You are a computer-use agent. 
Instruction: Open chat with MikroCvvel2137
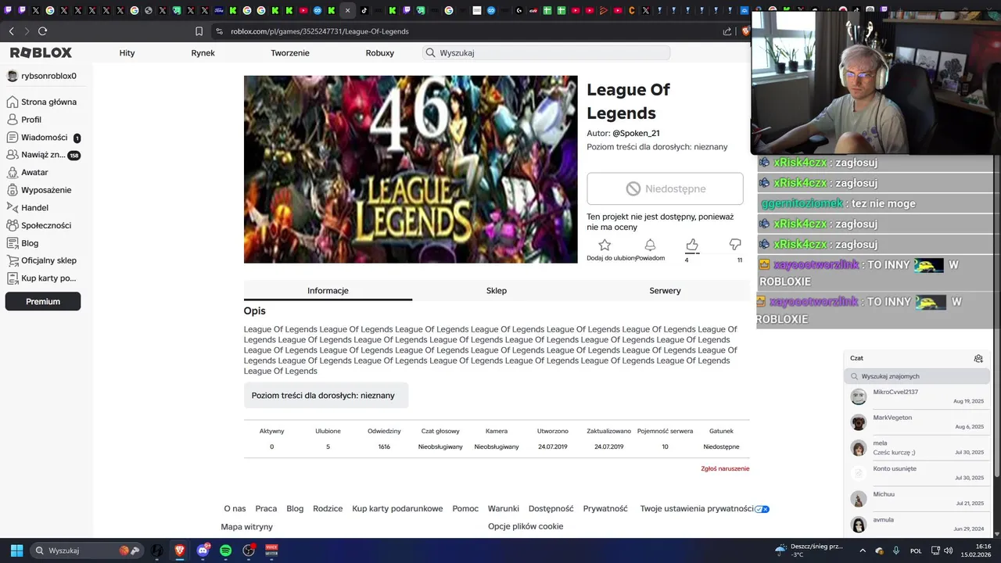click(x=917, y=396)
